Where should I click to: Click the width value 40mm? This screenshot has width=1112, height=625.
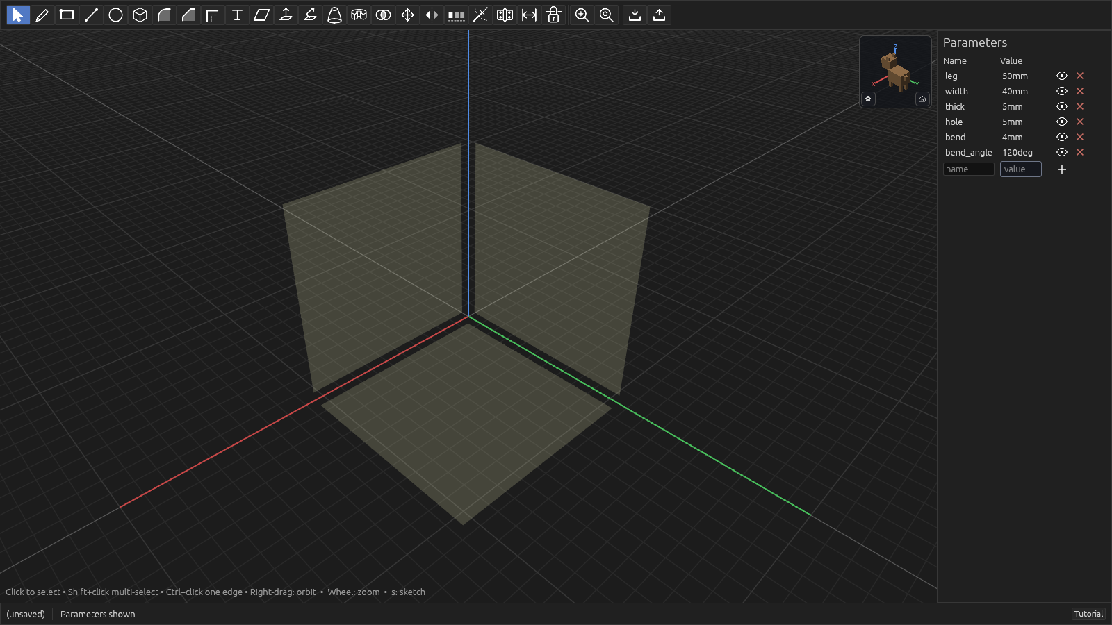tap(1015, 92)
